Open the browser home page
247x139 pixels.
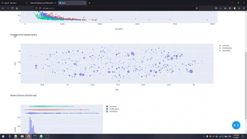[17, 8]
